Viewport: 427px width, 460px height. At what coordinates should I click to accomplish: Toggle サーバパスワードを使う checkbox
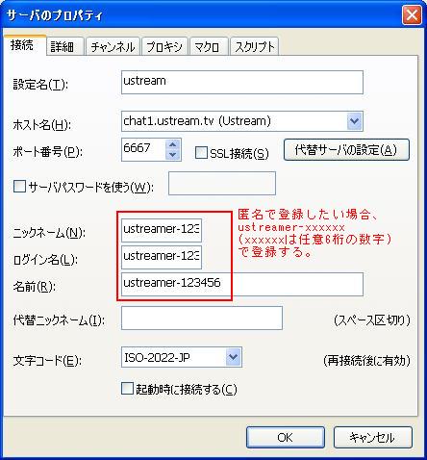19,186
